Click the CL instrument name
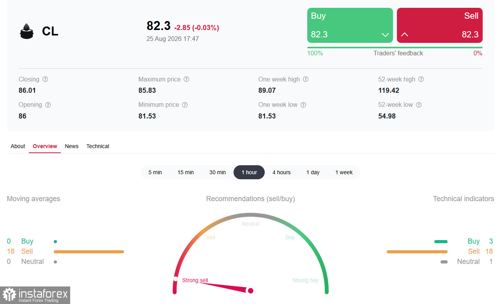 50,31
